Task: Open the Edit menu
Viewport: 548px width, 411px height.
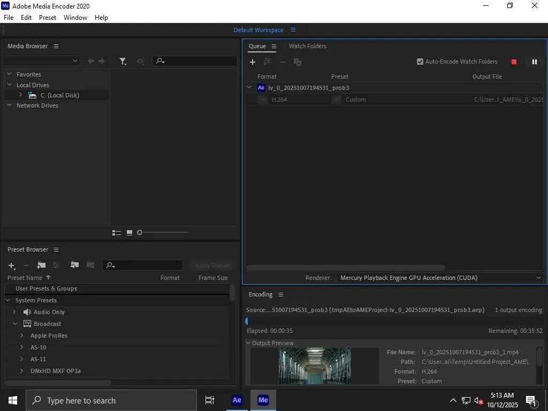Action: pyautogui.click(x=26, y=18)
